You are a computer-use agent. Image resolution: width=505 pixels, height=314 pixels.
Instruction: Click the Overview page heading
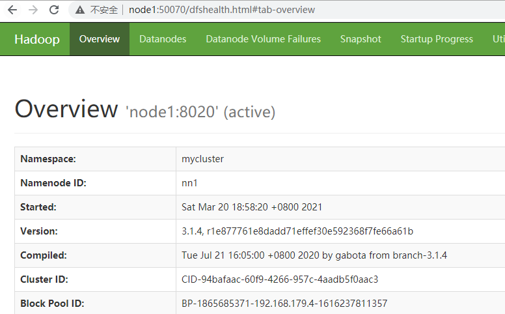click(x=66, y=109)
